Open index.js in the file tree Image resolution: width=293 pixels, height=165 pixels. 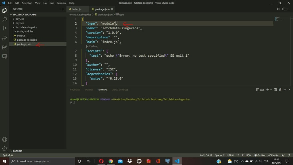pyautogui.click(x=21, y=36)
